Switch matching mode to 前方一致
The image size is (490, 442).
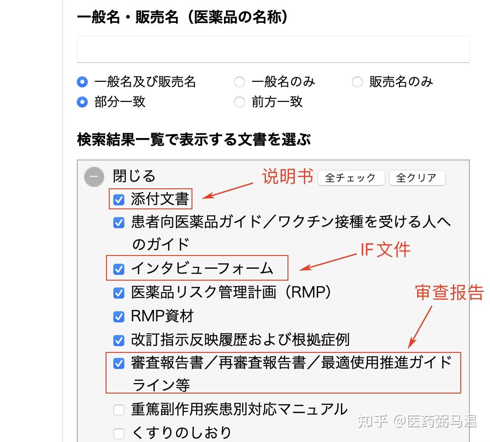pyautogui.click(x=239, y=102)
